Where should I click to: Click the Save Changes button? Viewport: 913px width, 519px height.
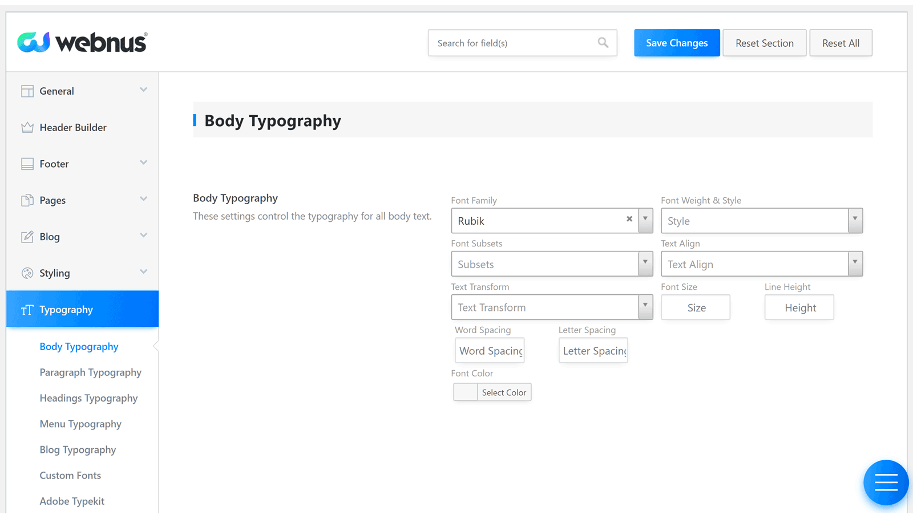click(x=677, y=43)
